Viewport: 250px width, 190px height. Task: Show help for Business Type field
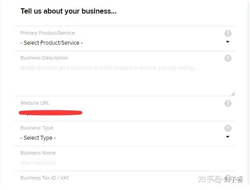tap(228, 128)
